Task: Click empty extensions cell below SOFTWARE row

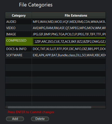Action: [x=69, y=61]
